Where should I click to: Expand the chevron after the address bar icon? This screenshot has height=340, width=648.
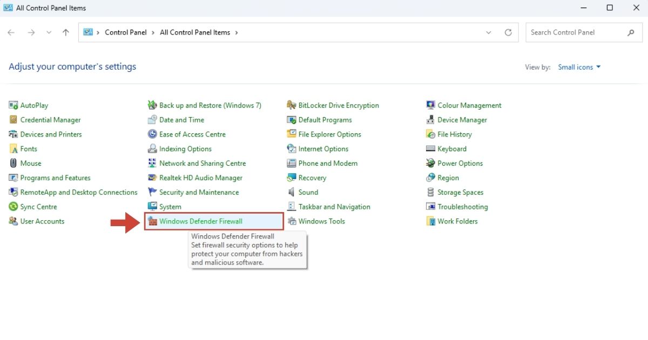(x=98, y=32)
